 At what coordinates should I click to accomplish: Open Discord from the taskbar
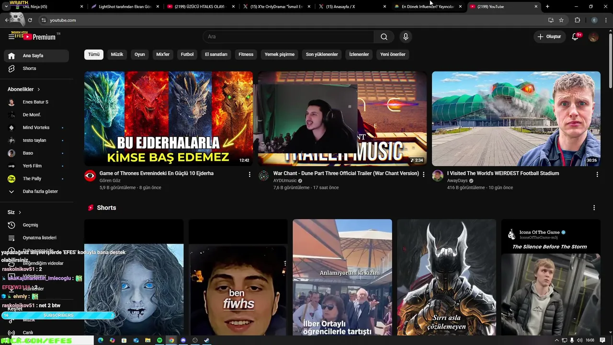click(x=183, y=340)
